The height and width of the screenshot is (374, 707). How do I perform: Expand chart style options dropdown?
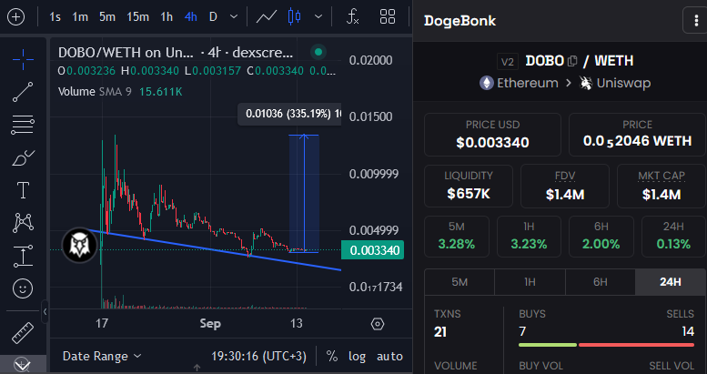tap(318, 17)
